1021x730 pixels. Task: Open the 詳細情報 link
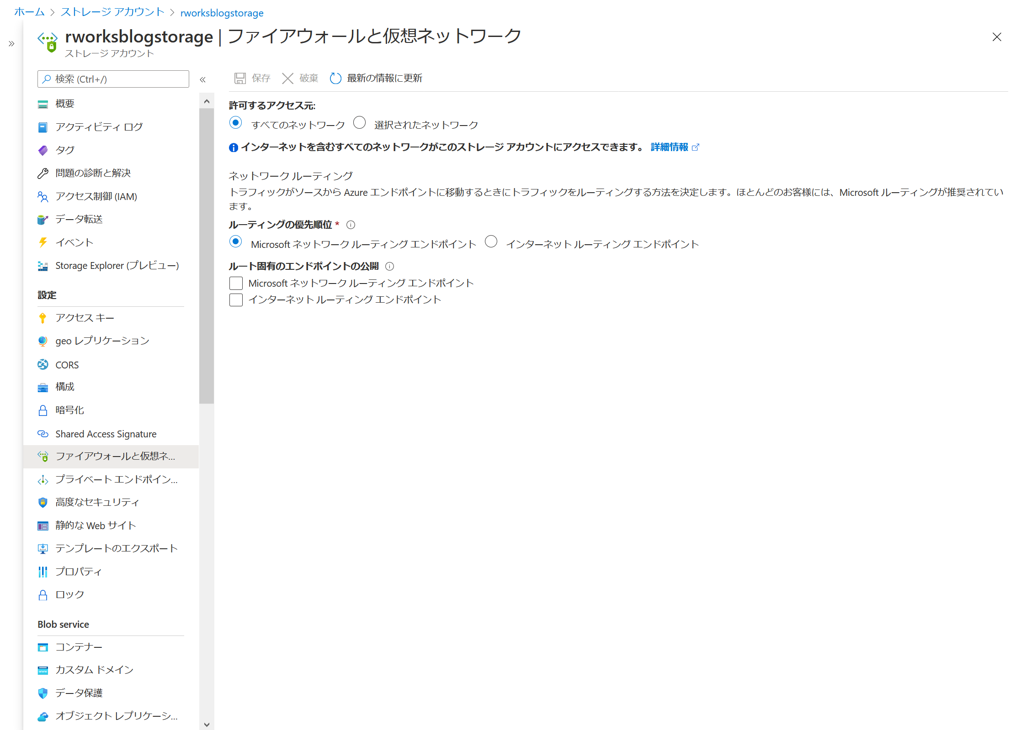tap(670, 147)
